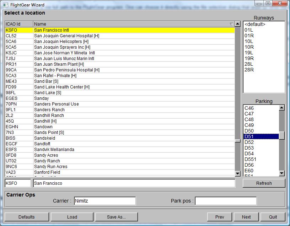The width and height of the screenshot is (290, 226).
Task: Click the sort triangle in the Name column header
Action: pyautogui.click(x=231, y=24)
